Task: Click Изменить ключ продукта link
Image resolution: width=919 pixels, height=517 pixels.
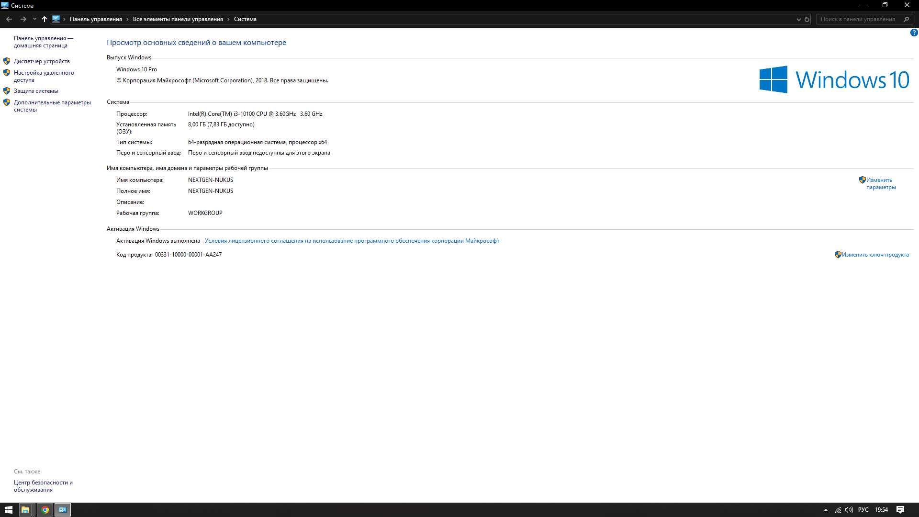Action: (x=875, y=255)
